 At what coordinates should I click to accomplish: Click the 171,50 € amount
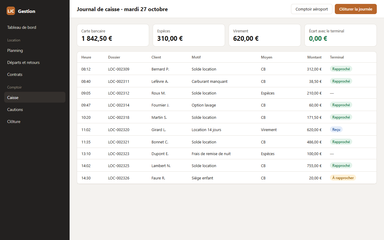(x=314, y=117)
